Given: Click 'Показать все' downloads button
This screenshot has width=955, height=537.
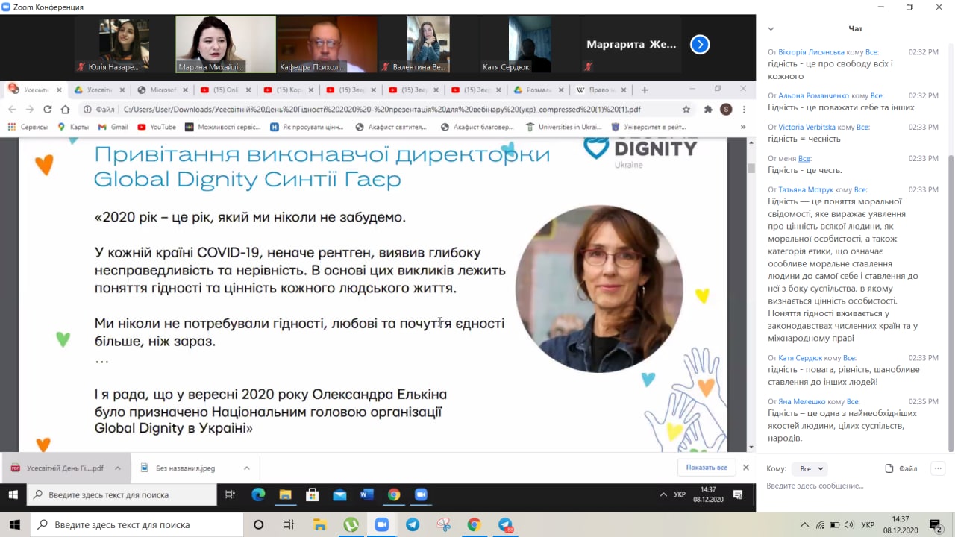Looking at the screenshot, I should pyautogui.click(x=707, y=468).
